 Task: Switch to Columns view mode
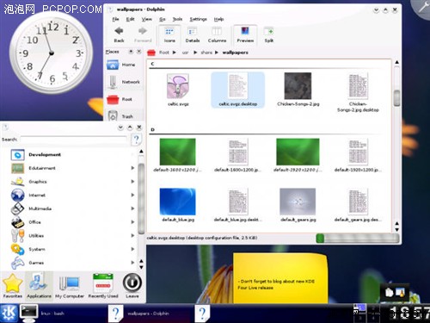click(x=217, y=34)
